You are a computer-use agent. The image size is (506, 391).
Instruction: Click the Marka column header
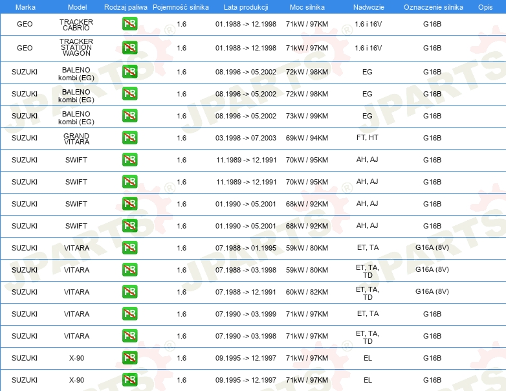pos(25,7)
